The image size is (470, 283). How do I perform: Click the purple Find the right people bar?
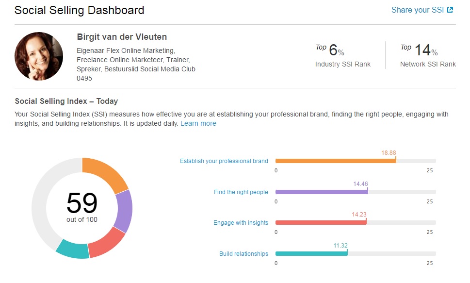click(322, 192)
